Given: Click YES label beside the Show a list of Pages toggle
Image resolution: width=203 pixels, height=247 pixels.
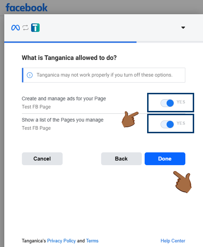Looking at the screenshot, I should 181,123.
